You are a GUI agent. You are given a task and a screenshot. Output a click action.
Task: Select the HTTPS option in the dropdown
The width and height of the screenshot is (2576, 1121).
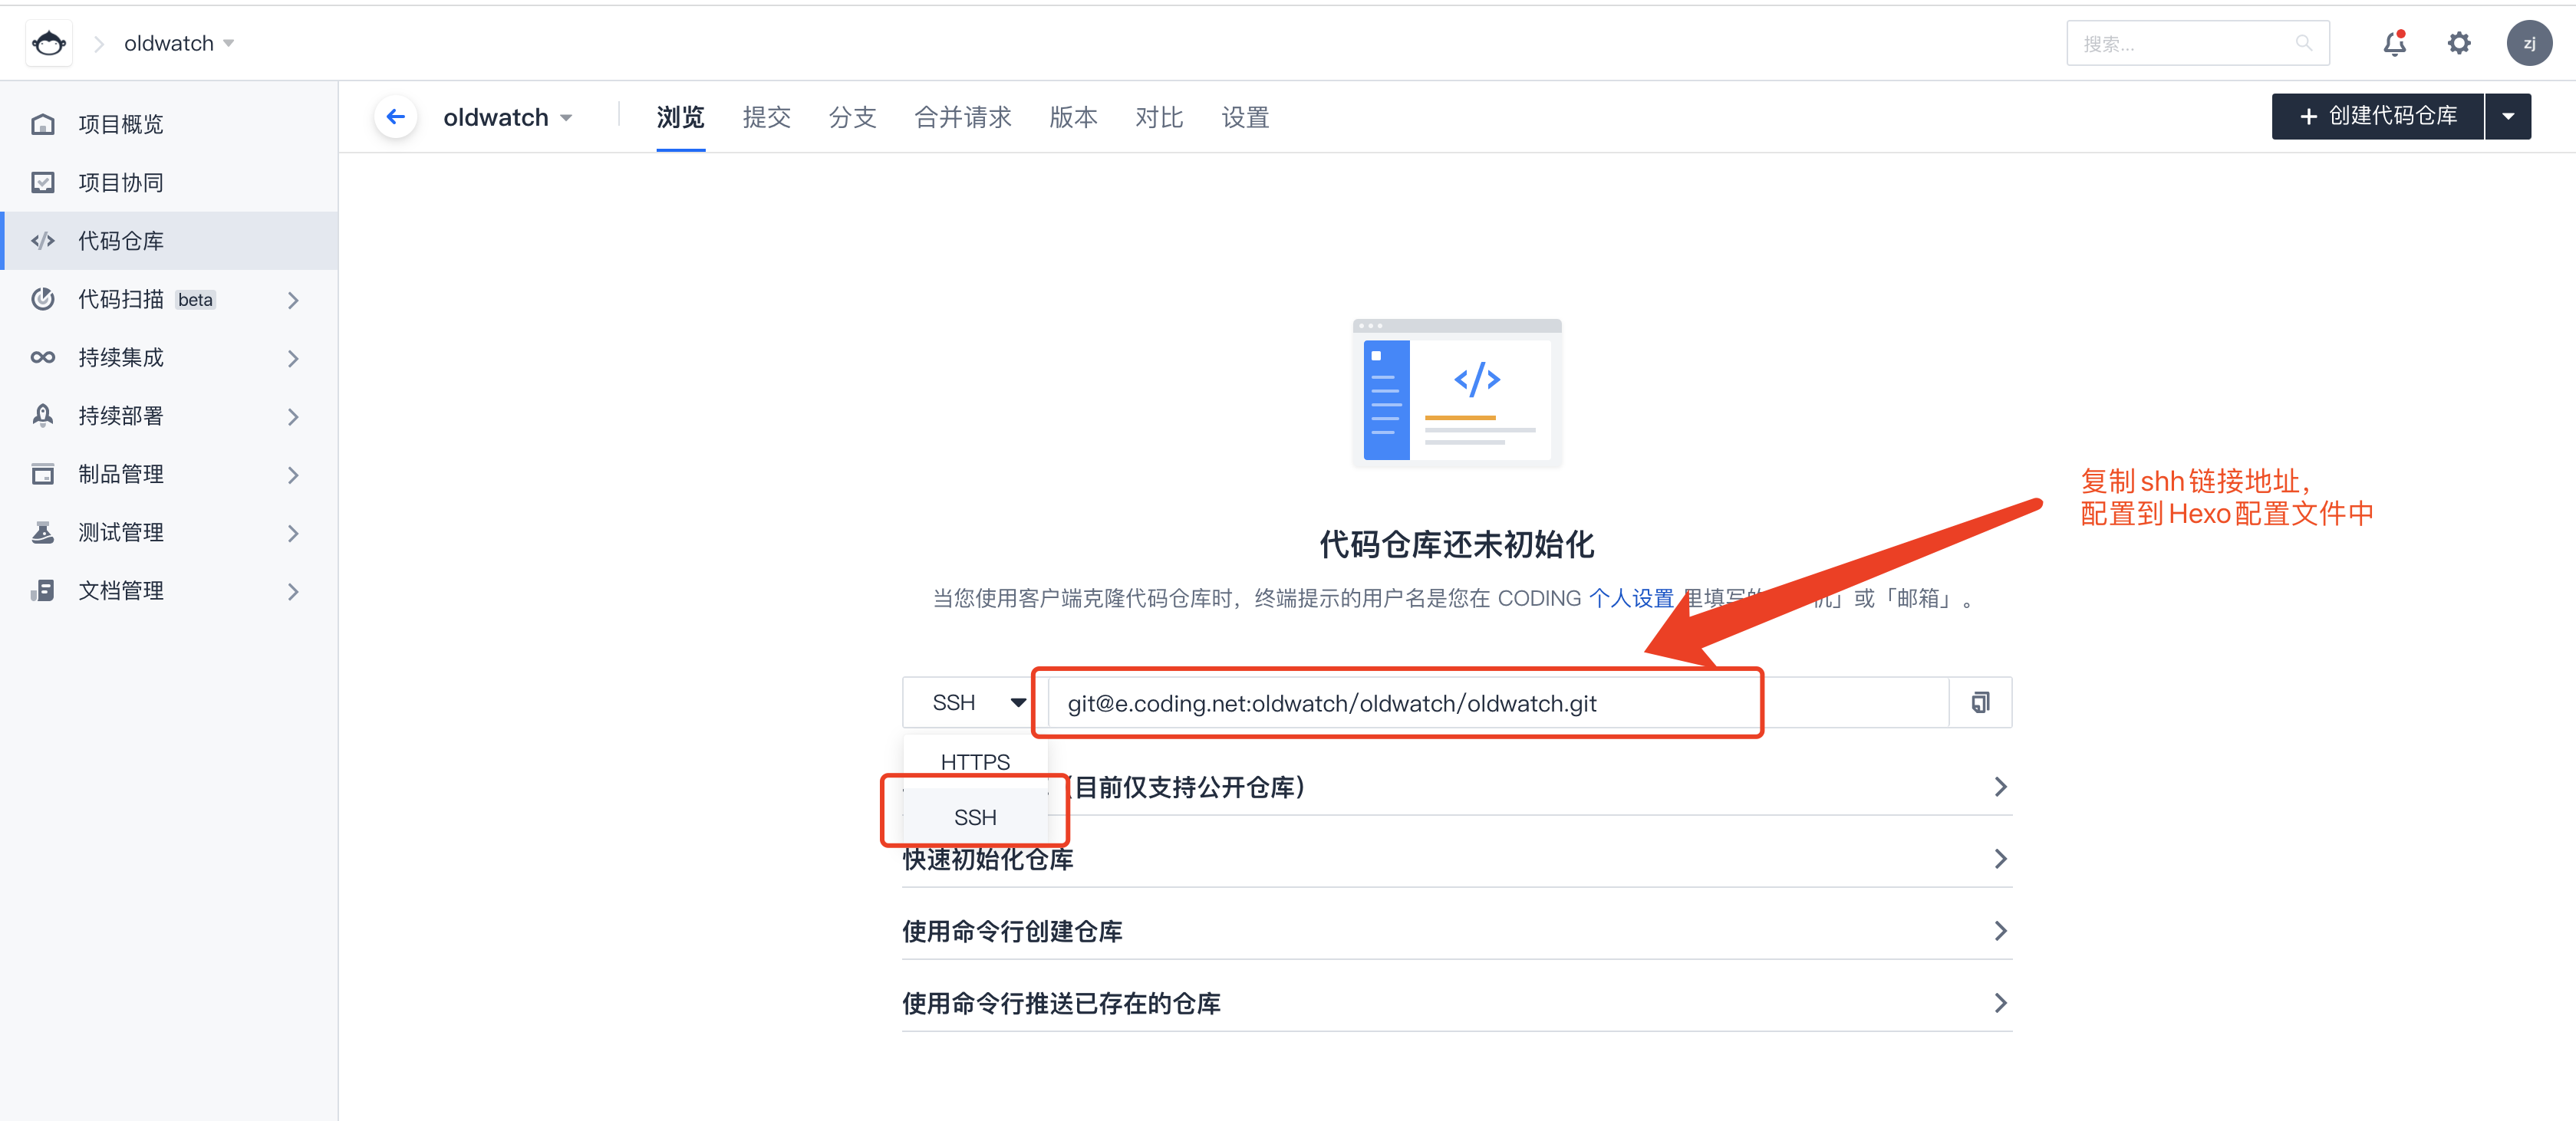(975, 761)
